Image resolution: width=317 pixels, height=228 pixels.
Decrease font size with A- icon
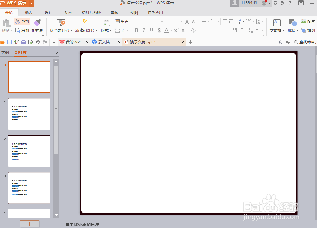point(194,21)
